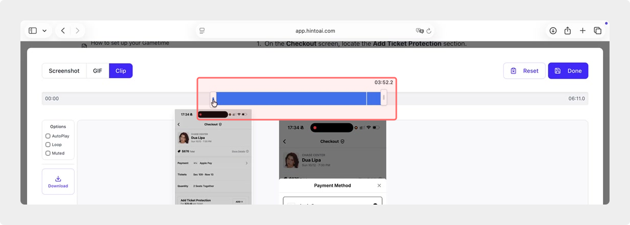Open a new tab with the plus icon
The width and height of the screenshot is (630, 225).
[582, 31]
